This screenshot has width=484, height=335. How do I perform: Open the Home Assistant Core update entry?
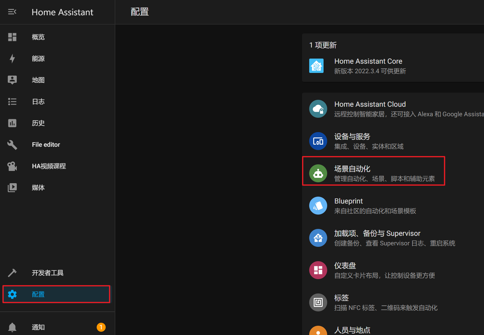click(393, 66)
